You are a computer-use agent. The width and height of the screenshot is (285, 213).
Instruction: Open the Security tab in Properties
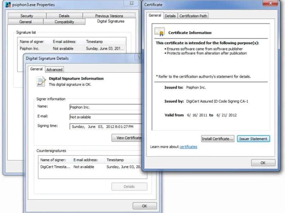point(27,16)
